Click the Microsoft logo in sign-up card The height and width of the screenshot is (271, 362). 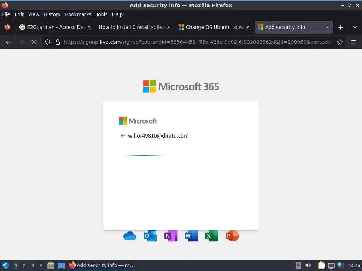pos(138,121)
